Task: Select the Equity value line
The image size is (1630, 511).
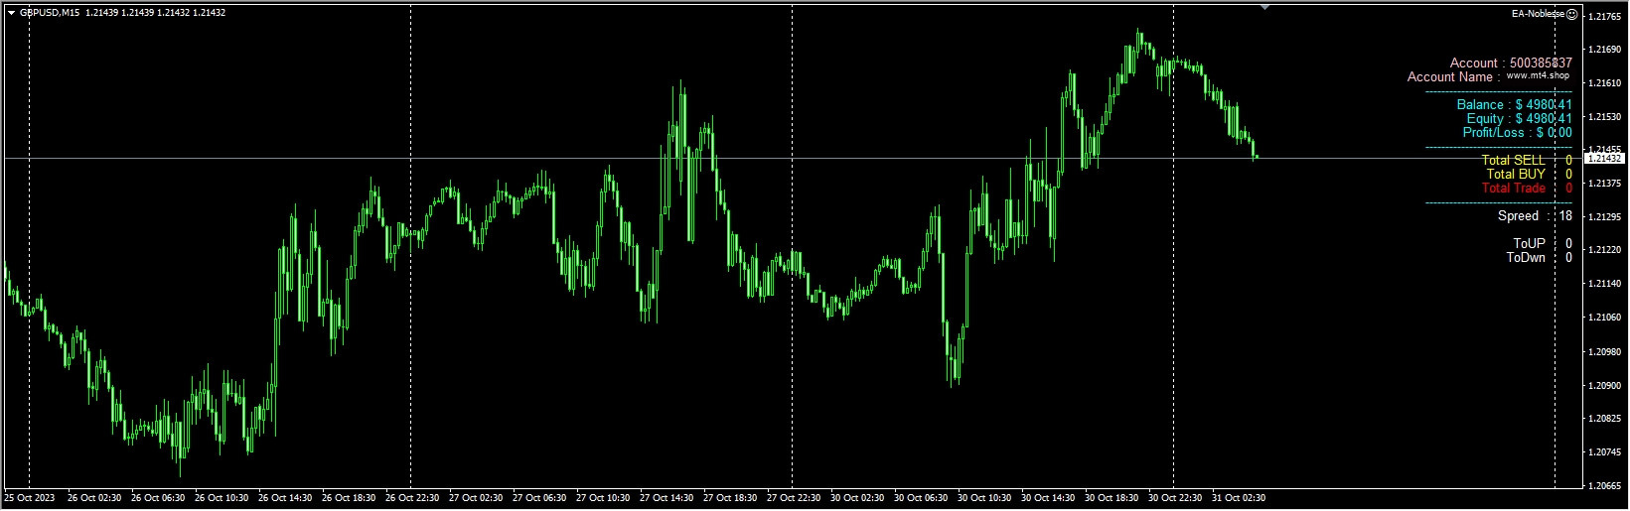Action: click(1519, 118)
